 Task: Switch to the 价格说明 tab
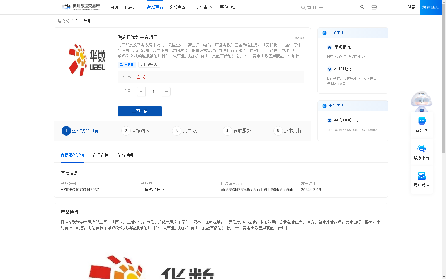125,155
